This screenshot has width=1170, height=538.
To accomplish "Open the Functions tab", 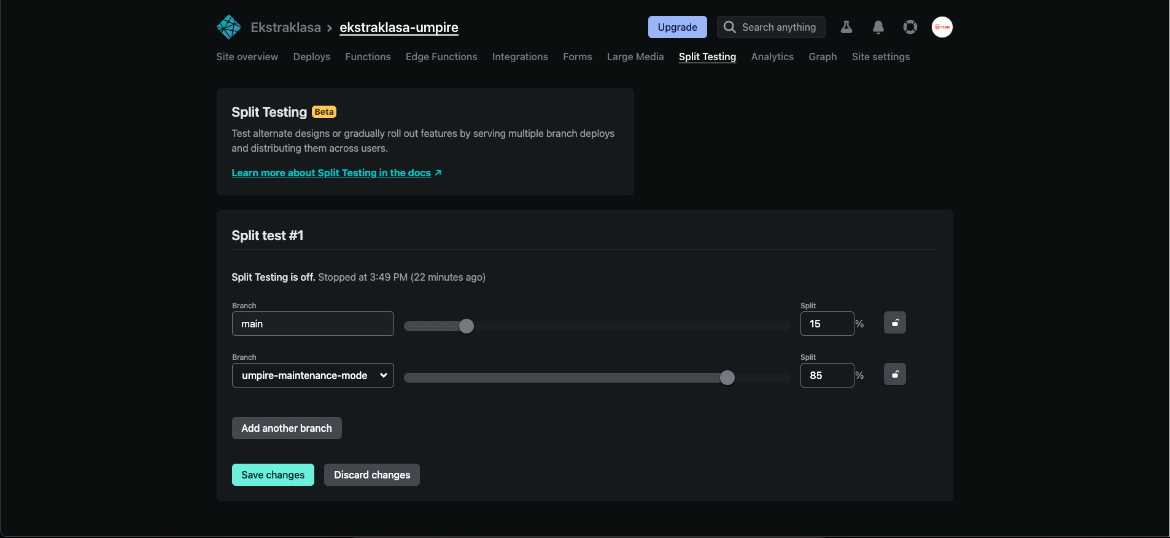I will (368, 57).
